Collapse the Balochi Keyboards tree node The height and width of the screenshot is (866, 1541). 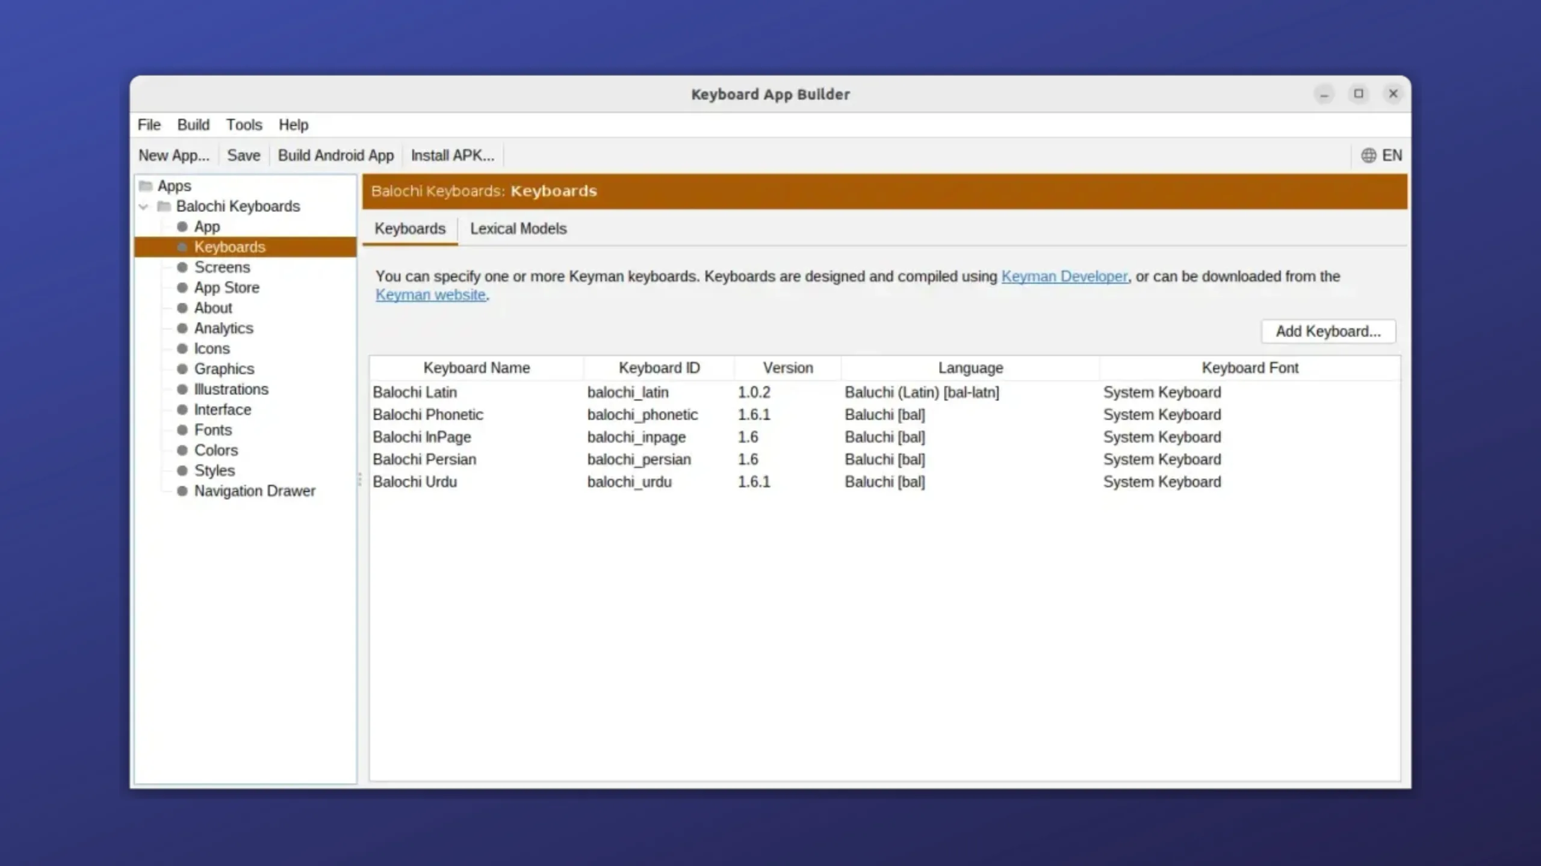tap(143, 206)
